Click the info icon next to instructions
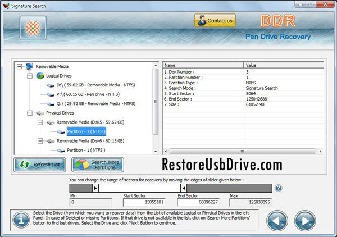 click(21, 220)
